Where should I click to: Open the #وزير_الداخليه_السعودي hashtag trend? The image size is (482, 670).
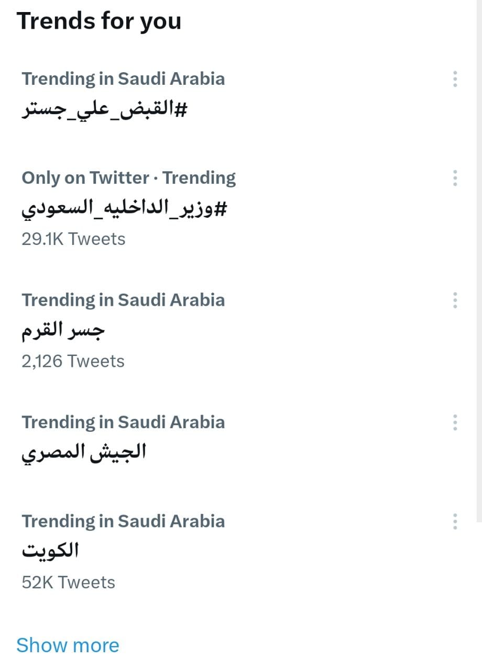coord(125,209)
